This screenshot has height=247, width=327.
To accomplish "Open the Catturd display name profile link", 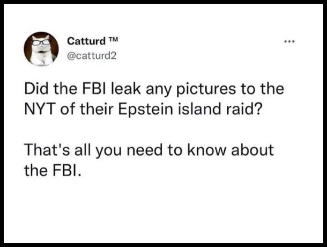I will [x=86, y=41].
